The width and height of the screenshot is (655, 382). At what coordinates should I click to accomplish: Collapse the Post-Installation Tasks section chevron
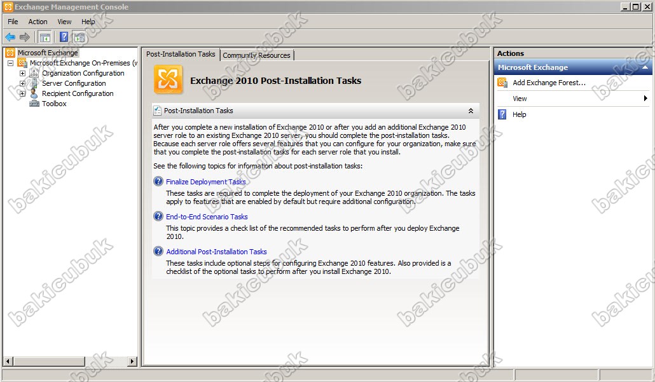[471, 111]
